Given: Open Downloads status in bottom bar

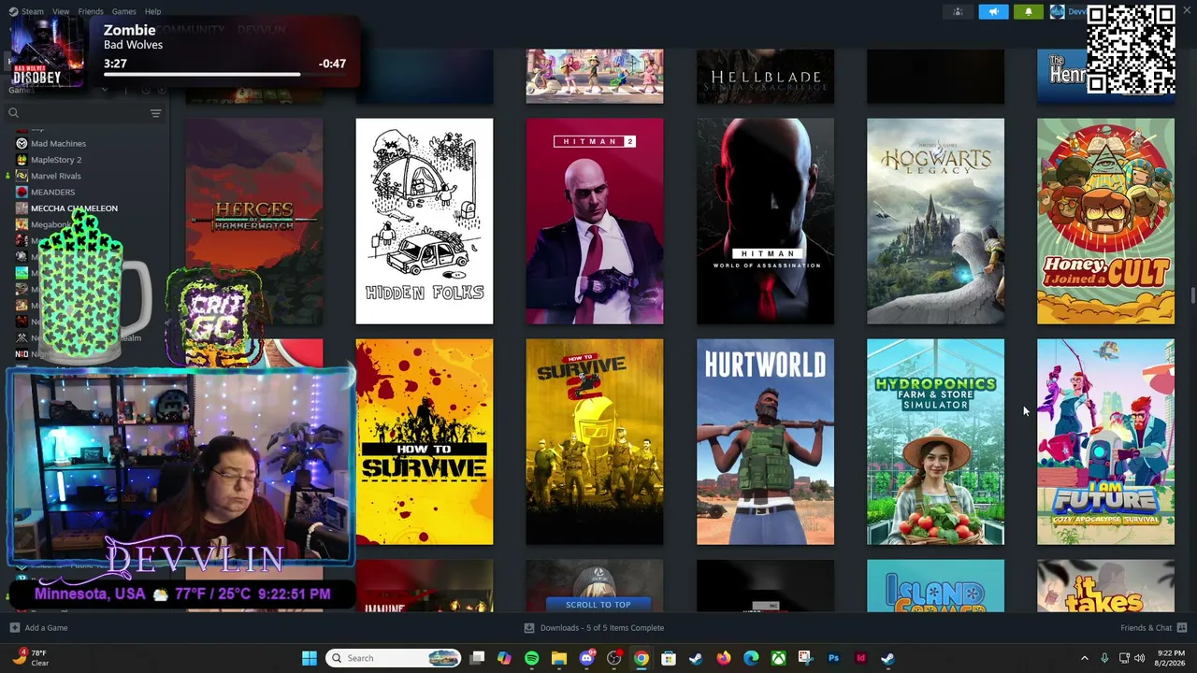Looking at the screenshot, I should pyautogui.click(x=594, y=628).
